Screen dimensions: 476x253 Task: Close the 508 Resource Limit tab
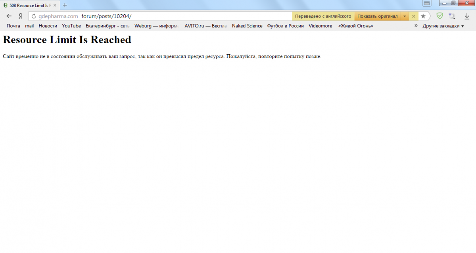pyautogui.click(x=55, y=5)
